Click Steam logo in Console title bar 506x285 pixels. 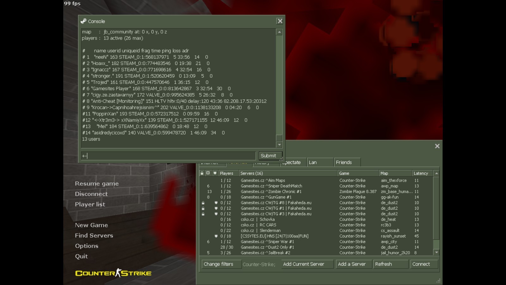pos(83,21)
